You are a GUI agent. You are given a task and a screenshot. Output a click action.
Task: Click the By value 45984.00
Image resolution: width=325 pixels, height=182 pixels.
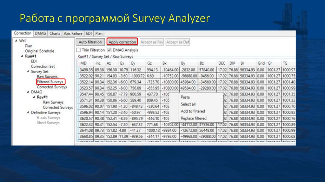click(x=189, y=82)
